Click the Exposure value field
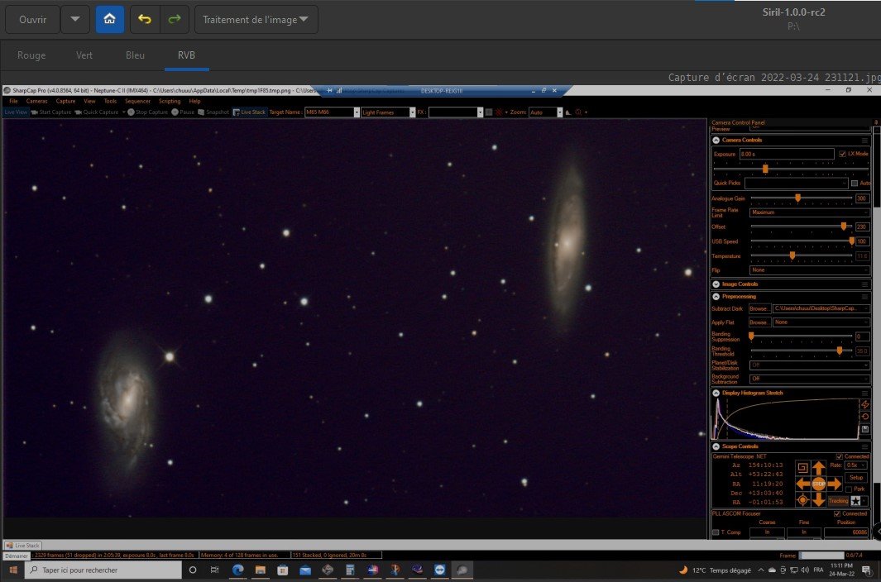 (x=786, y=154)
